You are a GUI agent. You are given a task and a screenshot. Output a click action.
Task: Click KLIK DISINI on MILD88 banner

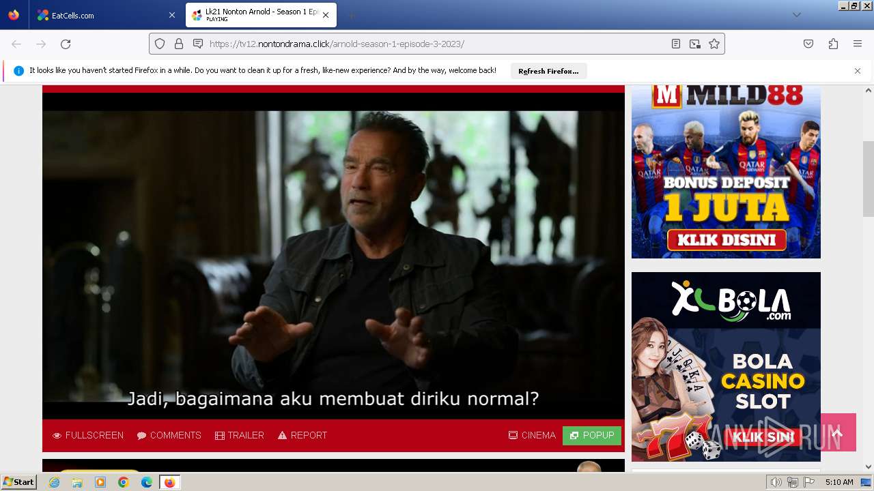click(727, 240)
